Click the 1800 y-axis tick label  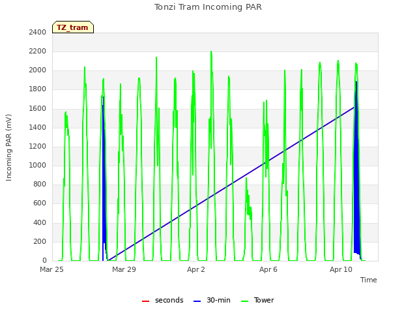38,89
